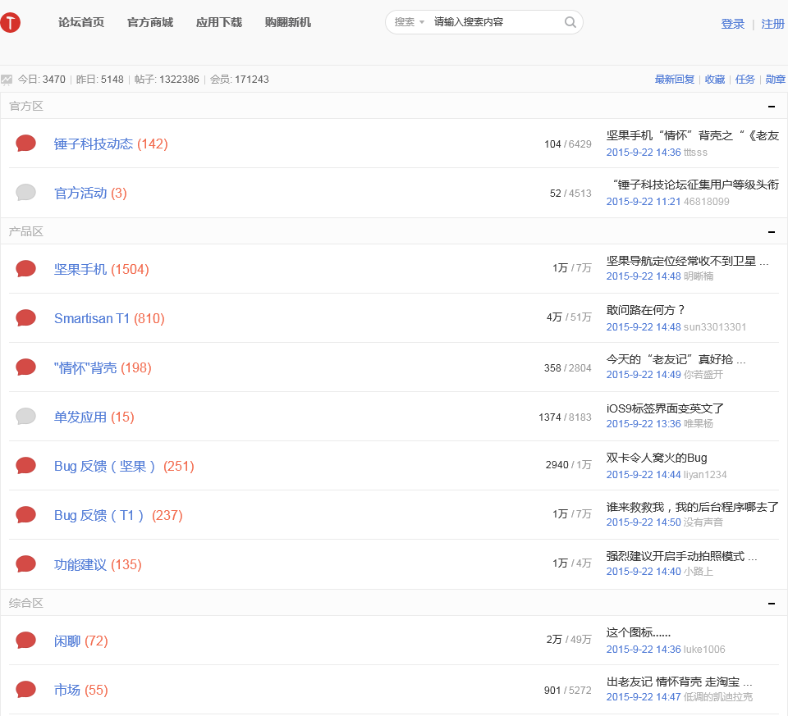Collapse the 官方区 section
Screen dimensions: 788x716
pos(772,107)
